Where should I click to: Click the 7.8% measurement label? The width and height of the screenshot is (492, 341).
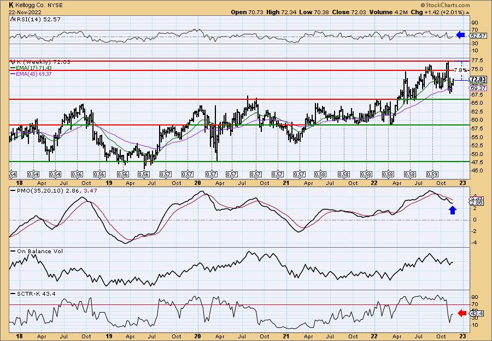tap(460, 70)
